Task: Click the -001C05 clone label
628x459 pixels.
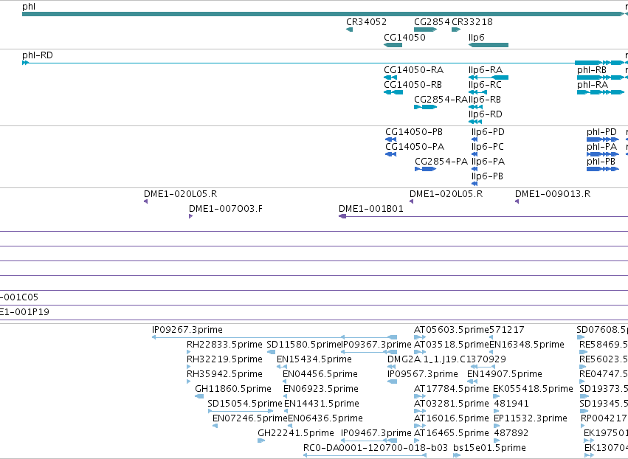Action: pyautogui.click(x=19, y=297)
